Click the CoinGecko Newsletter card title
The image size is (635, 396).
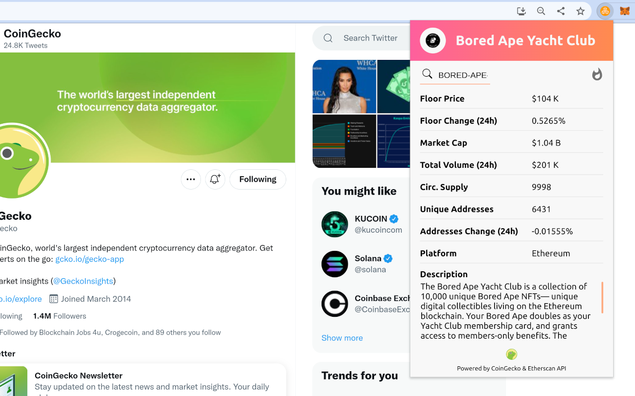point(78,375)
